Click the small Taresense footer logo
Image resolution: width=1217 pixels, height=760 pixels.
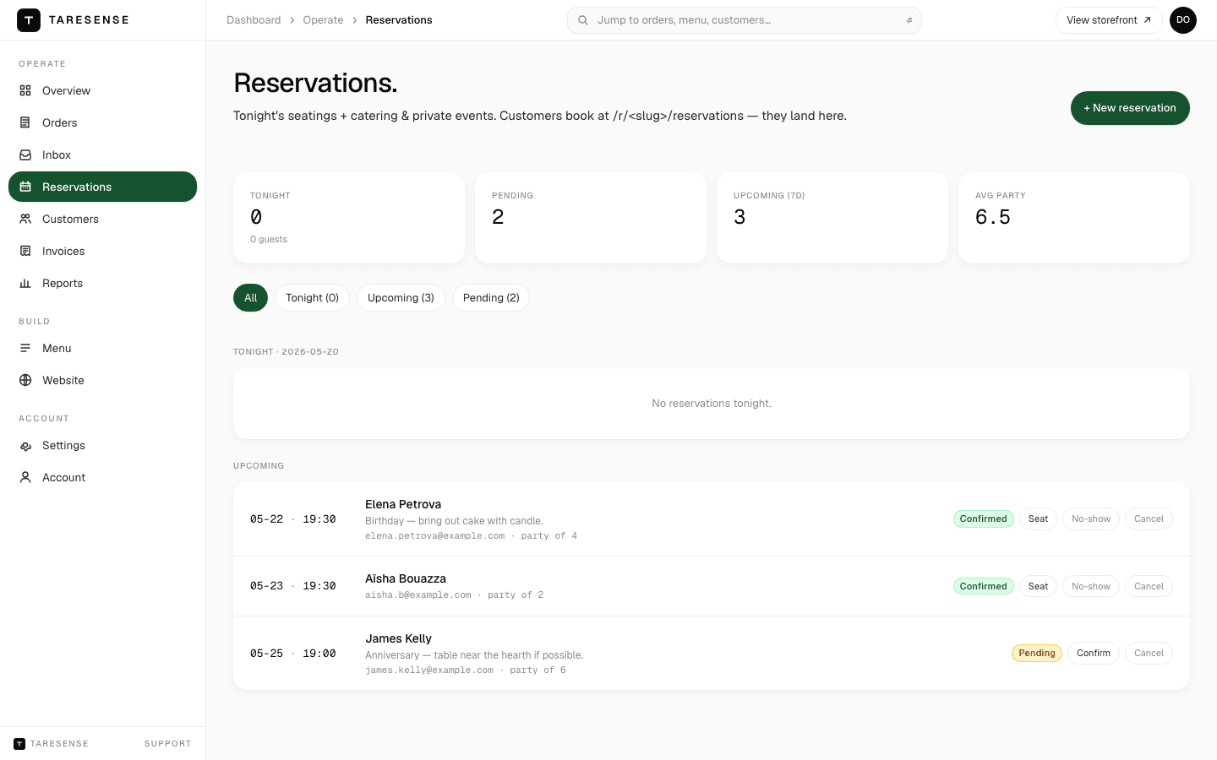(x=19, y=743)
